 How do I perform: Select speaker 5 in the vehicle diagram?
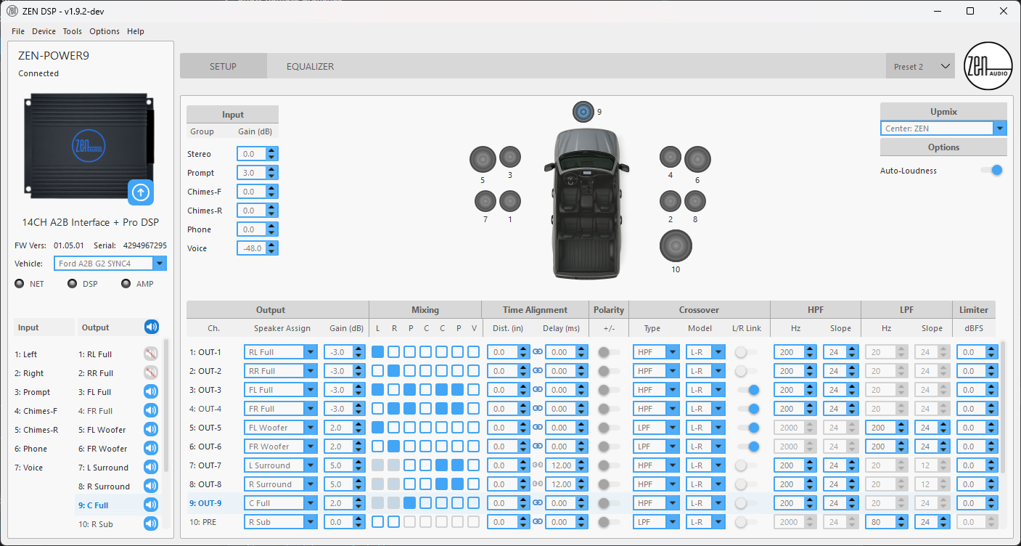pyautogui.click(x=483, y=159)
